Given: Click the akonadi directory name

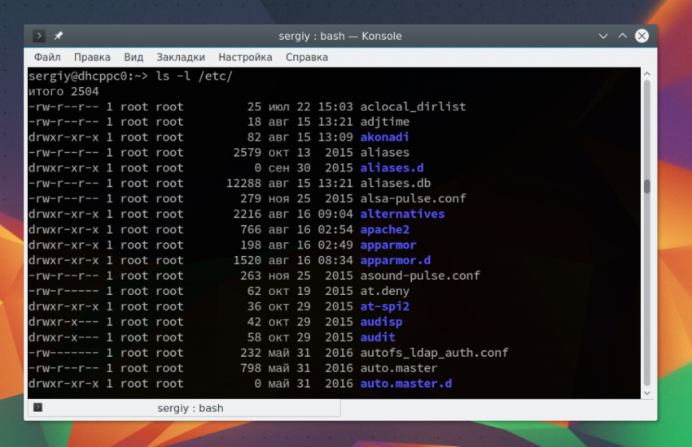Looking at the screenshot, I should click(x=384, y=137).
